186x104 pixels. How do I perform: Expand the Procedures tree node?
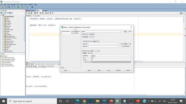3,23
